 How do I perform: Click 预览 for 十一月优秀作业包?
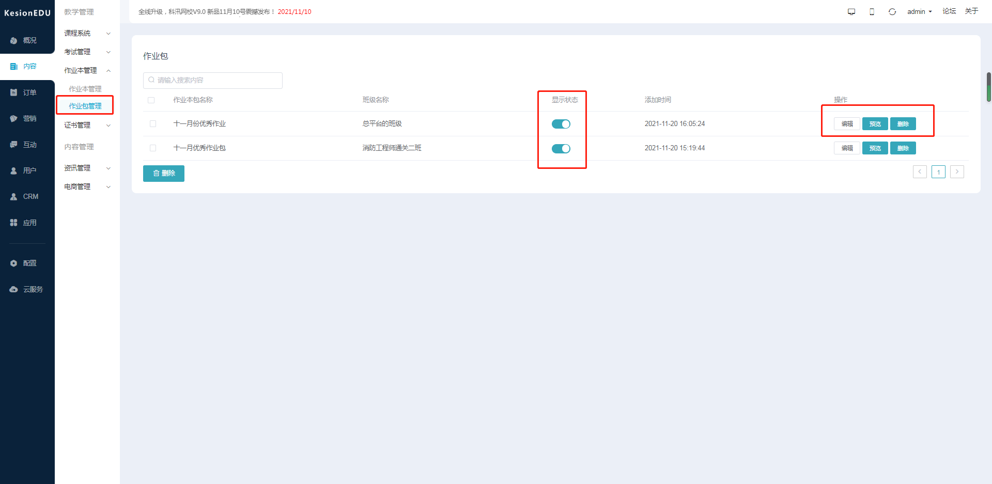click(875, 148)
